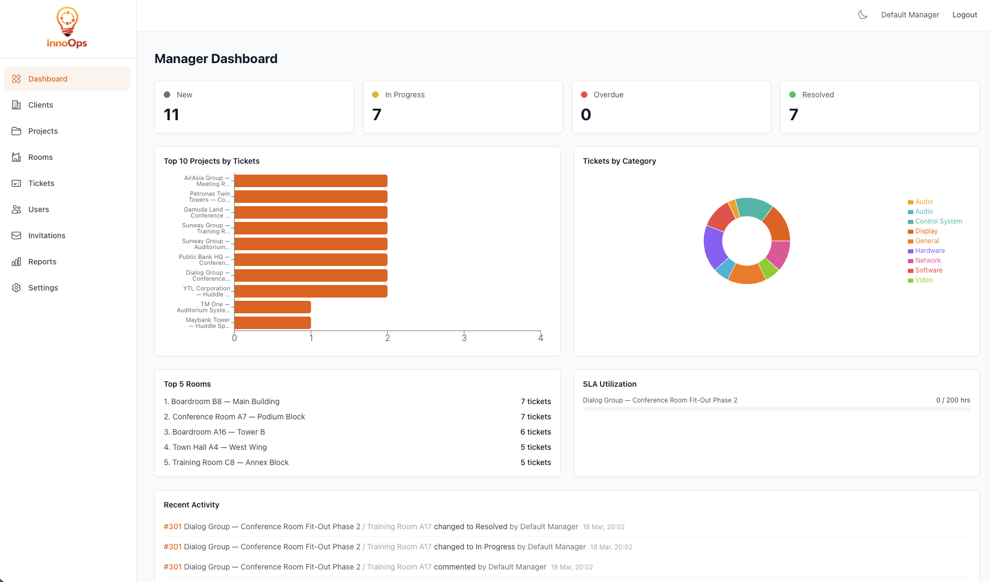Image resolution: width=990 pixels, height=582 pixels.
Task: Click the AirAsia Group bar in the chart
Action: pos(310,180)
